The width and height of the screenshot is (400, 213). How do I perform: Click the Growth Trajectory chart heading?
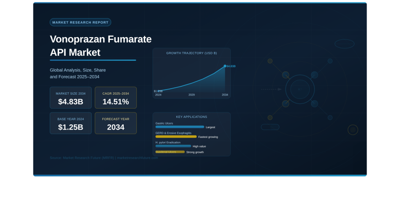click(192, 53)
